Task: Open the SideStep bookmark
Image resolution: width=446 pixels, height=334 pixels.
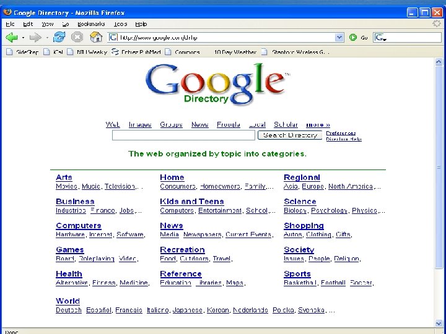Action: pyautogui.click(x=22, y=52)
